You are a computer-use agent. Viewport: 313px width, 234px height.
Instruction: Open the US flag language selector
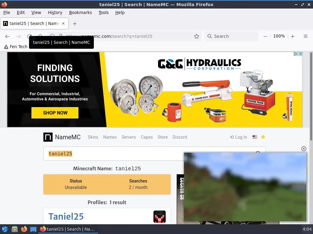coord(255,137)
